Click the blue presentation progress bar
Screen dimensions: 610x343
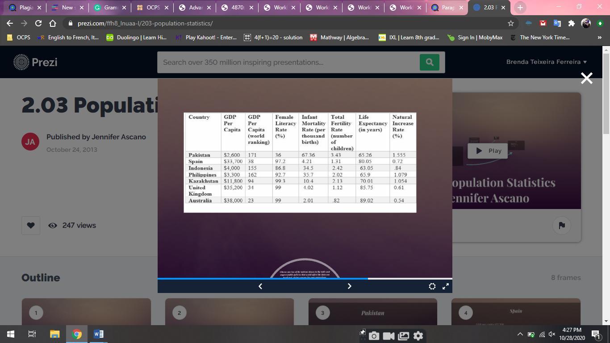(263, 278)
